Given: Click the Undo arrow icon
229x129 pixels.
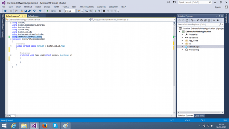Looking at the screenshot, I should 34,11.
